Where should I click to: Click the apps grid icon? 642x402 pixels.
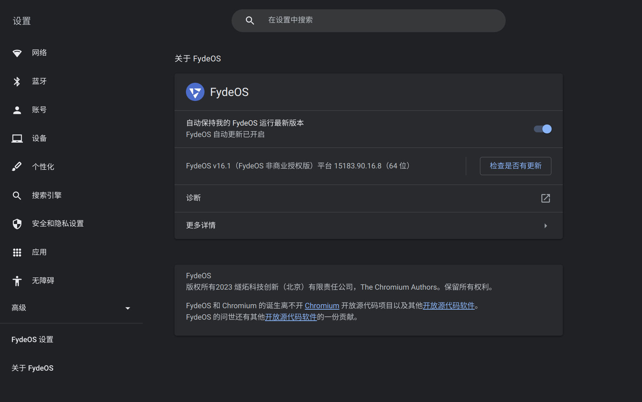tap(17, 253)
